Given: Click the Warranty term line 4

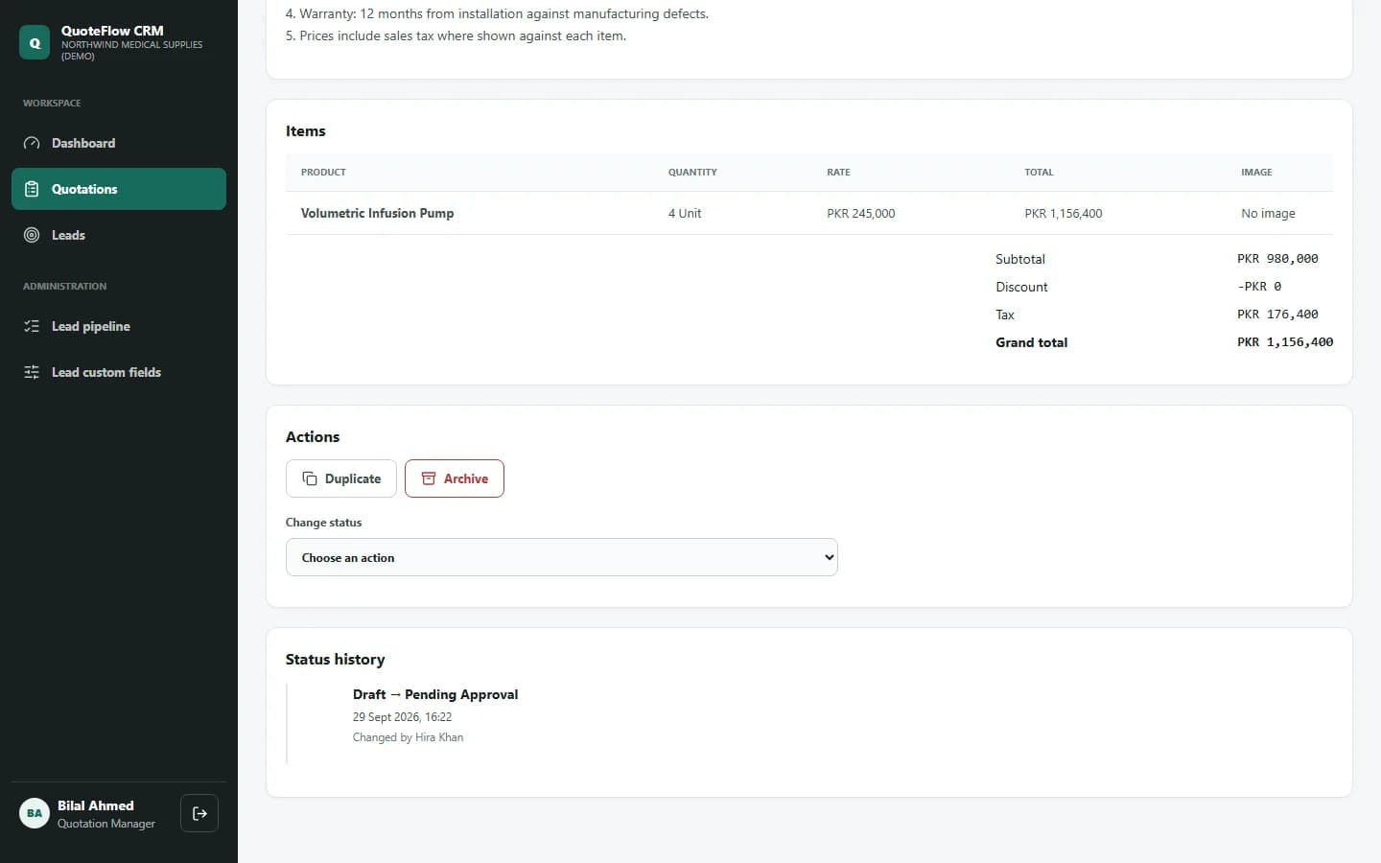Looking at the screenshot, I should 497,13.
